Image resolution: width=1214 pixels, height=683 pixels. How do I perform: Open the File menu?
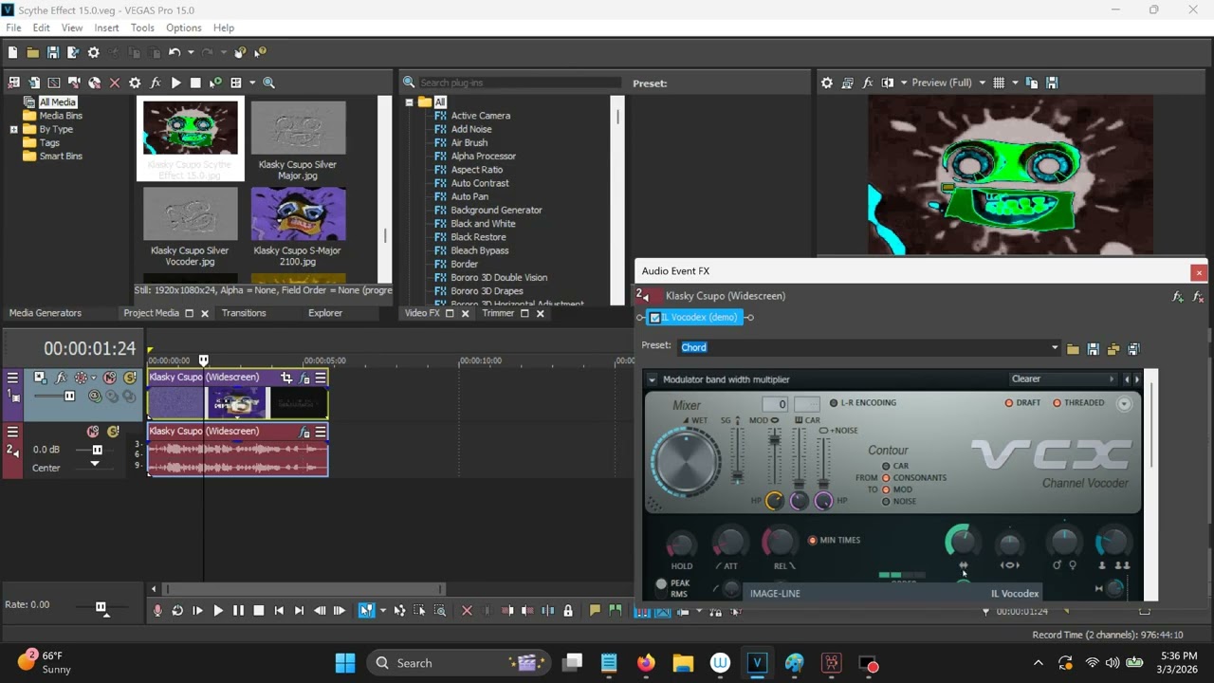click(x=13, y=28)
